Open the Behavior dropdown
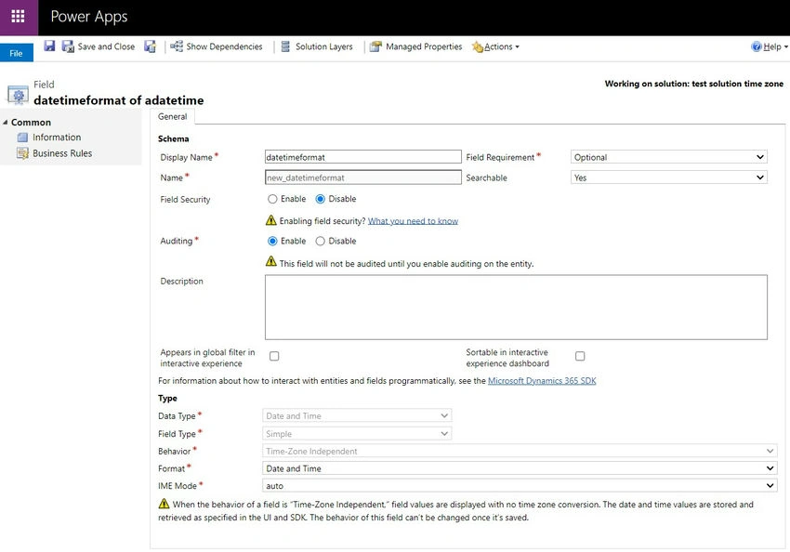The width and height of the screenshot is (790, 552). pyautogui.click(x=520, y=452)
